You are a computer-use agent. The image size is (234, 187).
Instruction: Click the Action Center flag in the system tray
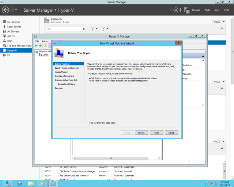(207, 183)
